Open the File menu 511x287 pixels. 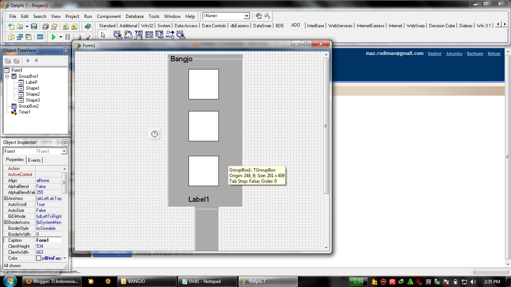tap(13, 16)
